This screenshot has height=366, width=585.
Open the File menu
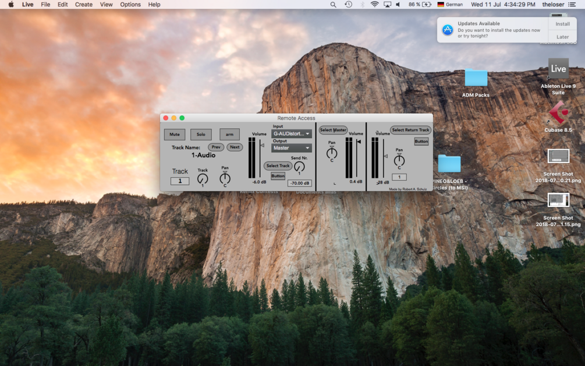(x=45, y=5)
